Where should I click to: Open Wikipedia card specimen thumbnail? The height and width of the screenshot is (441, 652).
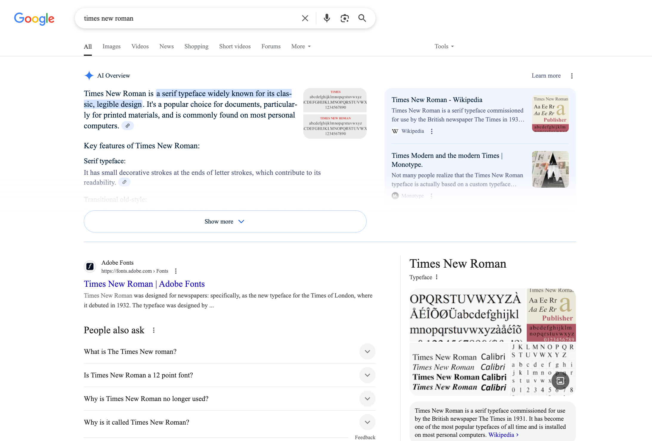point(550,114)
